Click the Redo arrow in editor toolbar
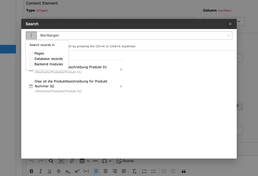This screenshot has width=258, height=176. coord(40,161)
